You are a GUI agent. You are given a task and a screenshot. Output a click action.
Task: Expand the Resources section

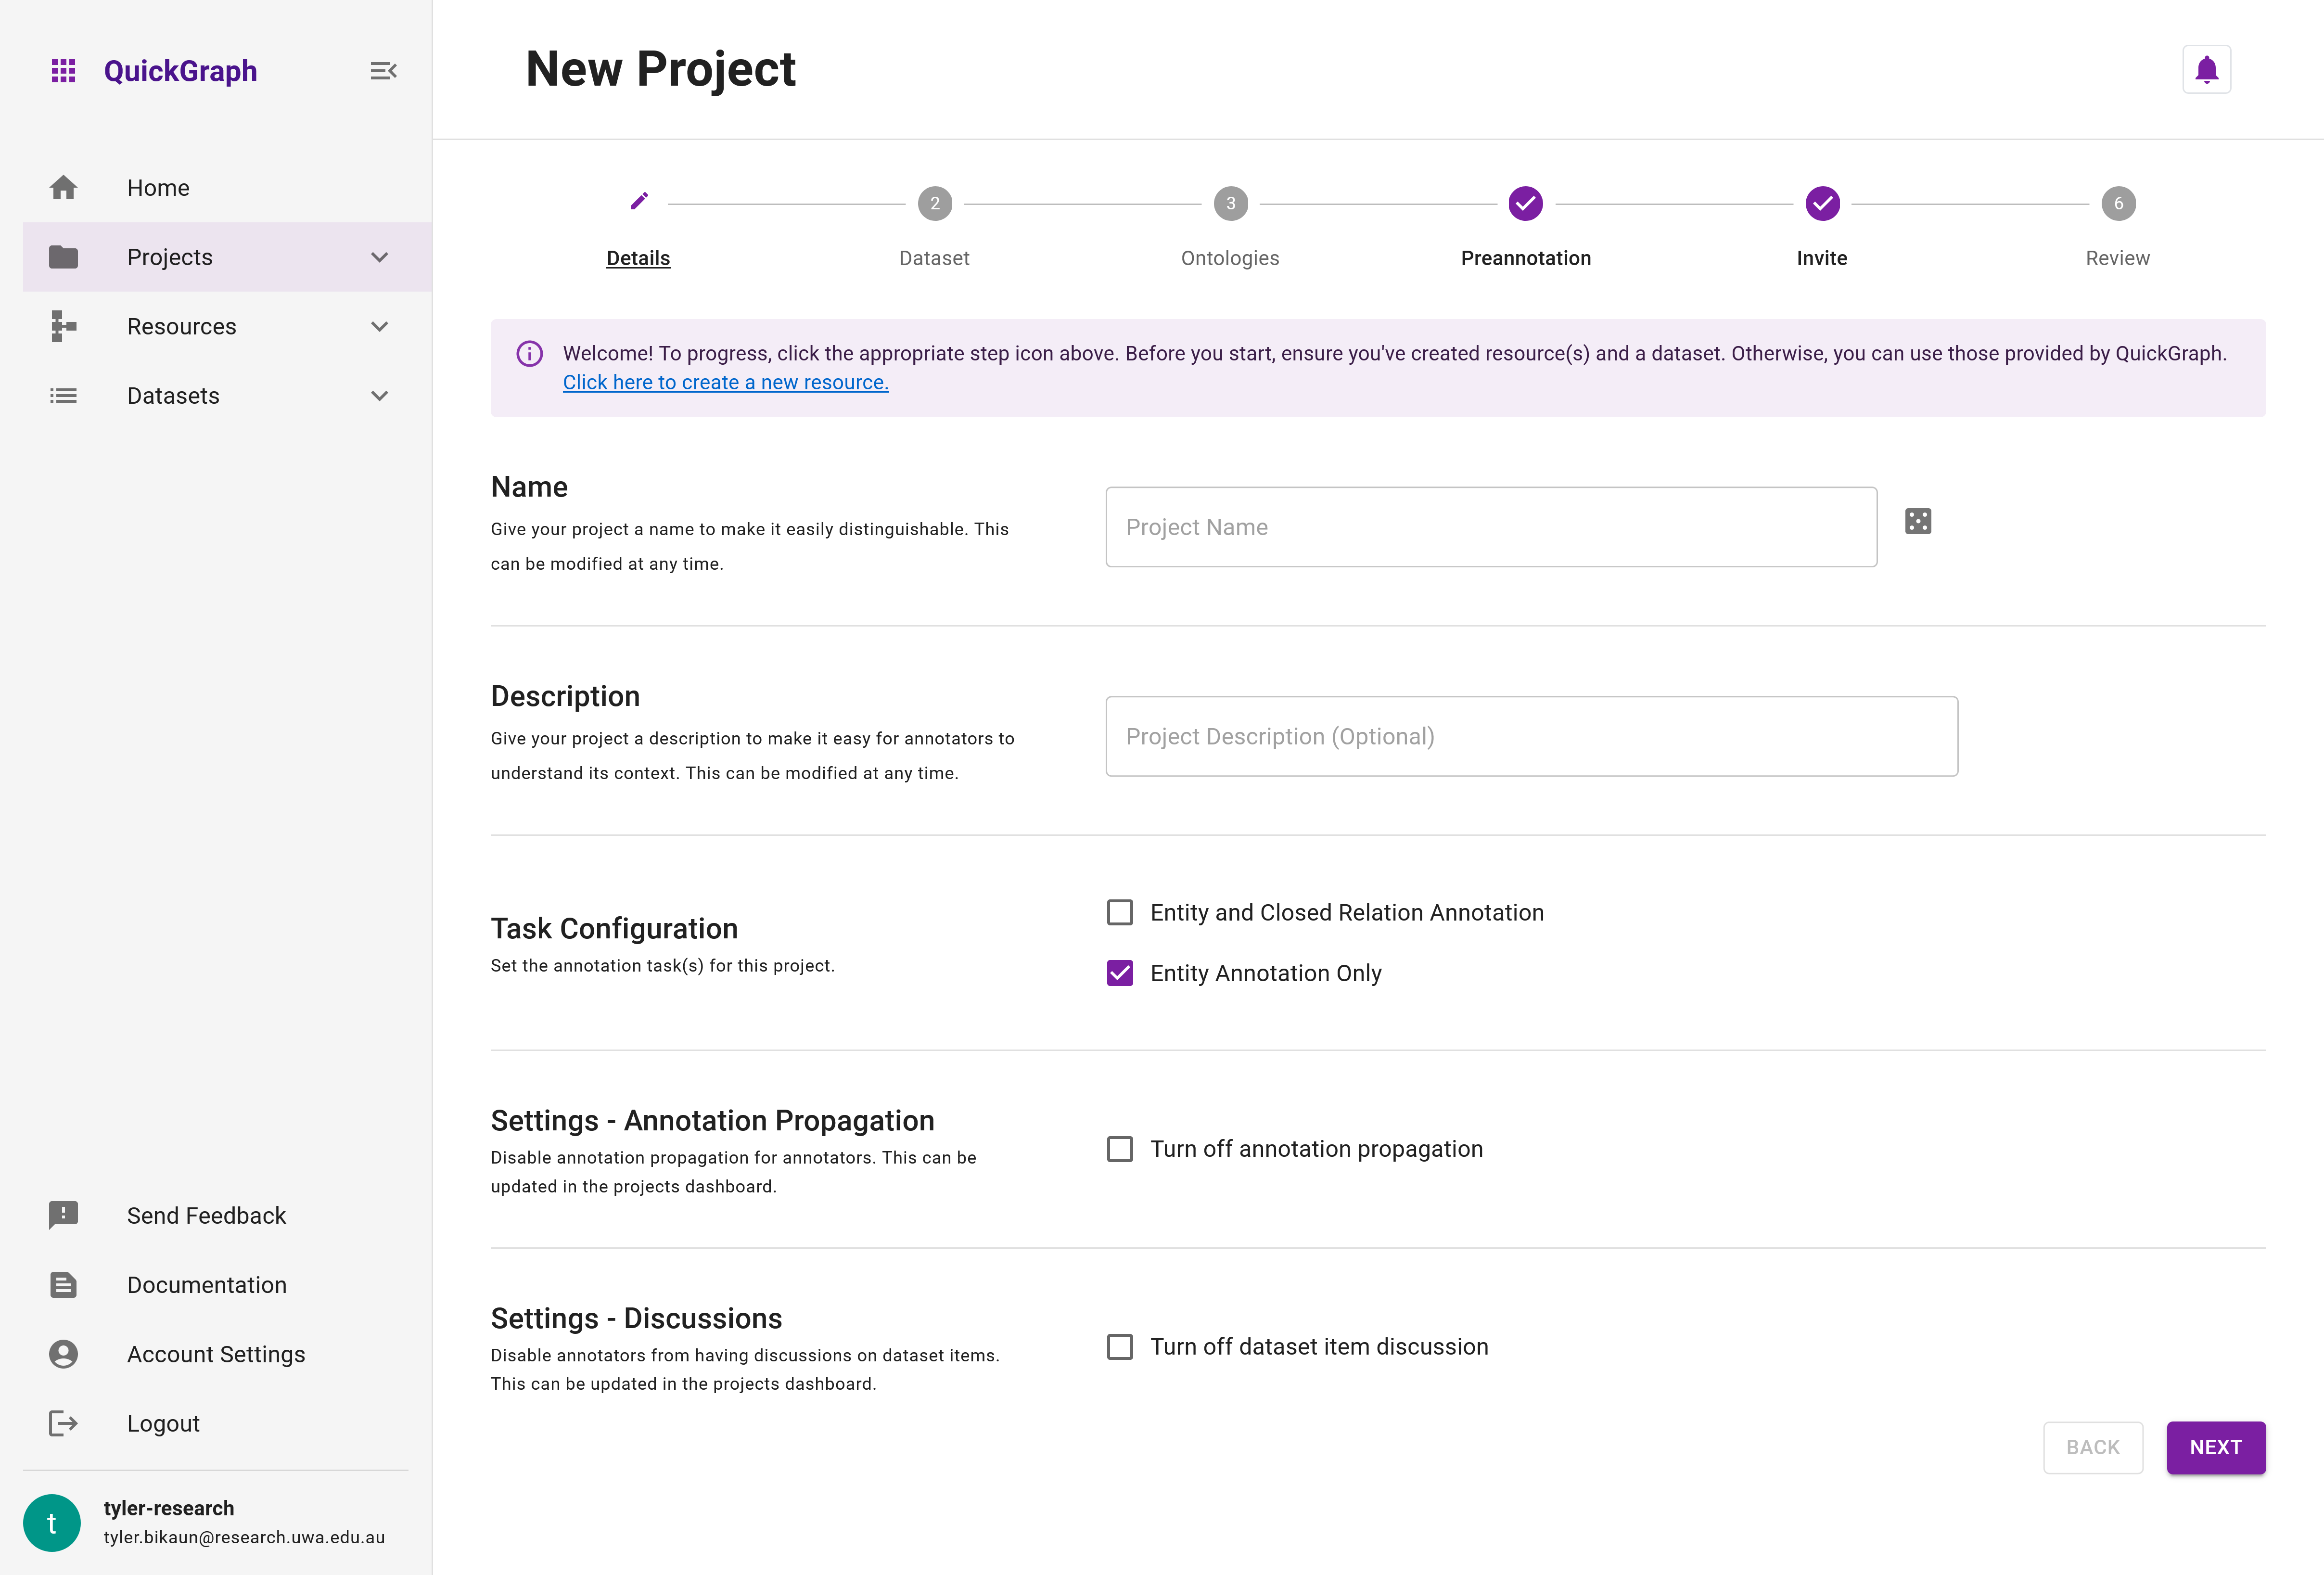pyautogui.click(x=378, y=326)
